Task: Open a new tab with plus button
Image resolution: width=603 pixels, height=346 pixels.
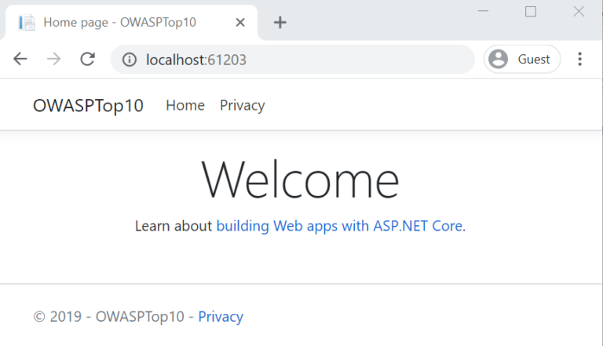Action: point(280,23)
